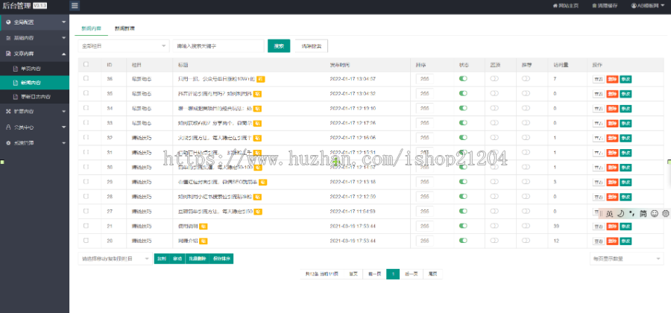Collapse the article content sidebar menu arrow
Viewport: 671px width, 313px height.
(x=64, y=54)
